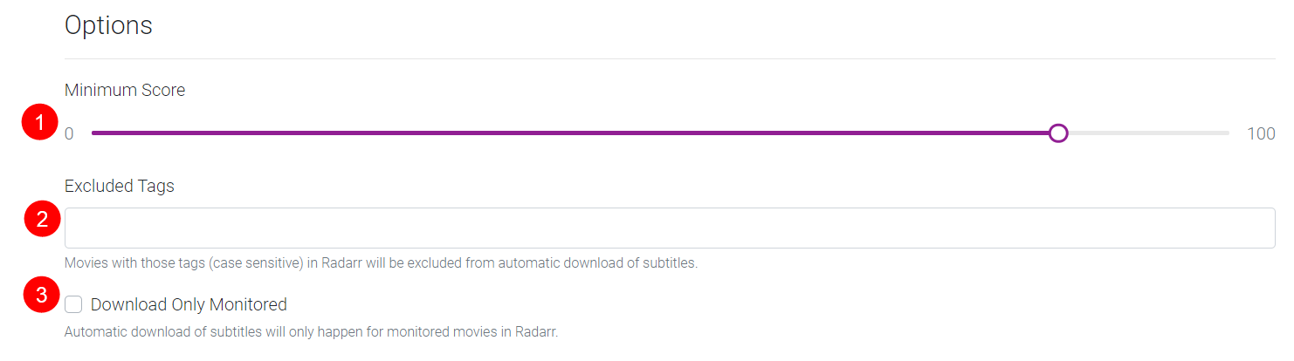This screenshot has height=361, width=1294.
Task: Click the slider's minimum value label 0
Action: point(69,134)
